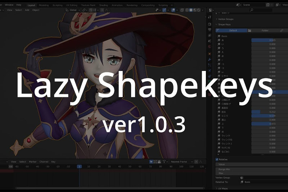The image size is (288, 192).
Task: Open the World properties tab icon
Action: (210, 46)
